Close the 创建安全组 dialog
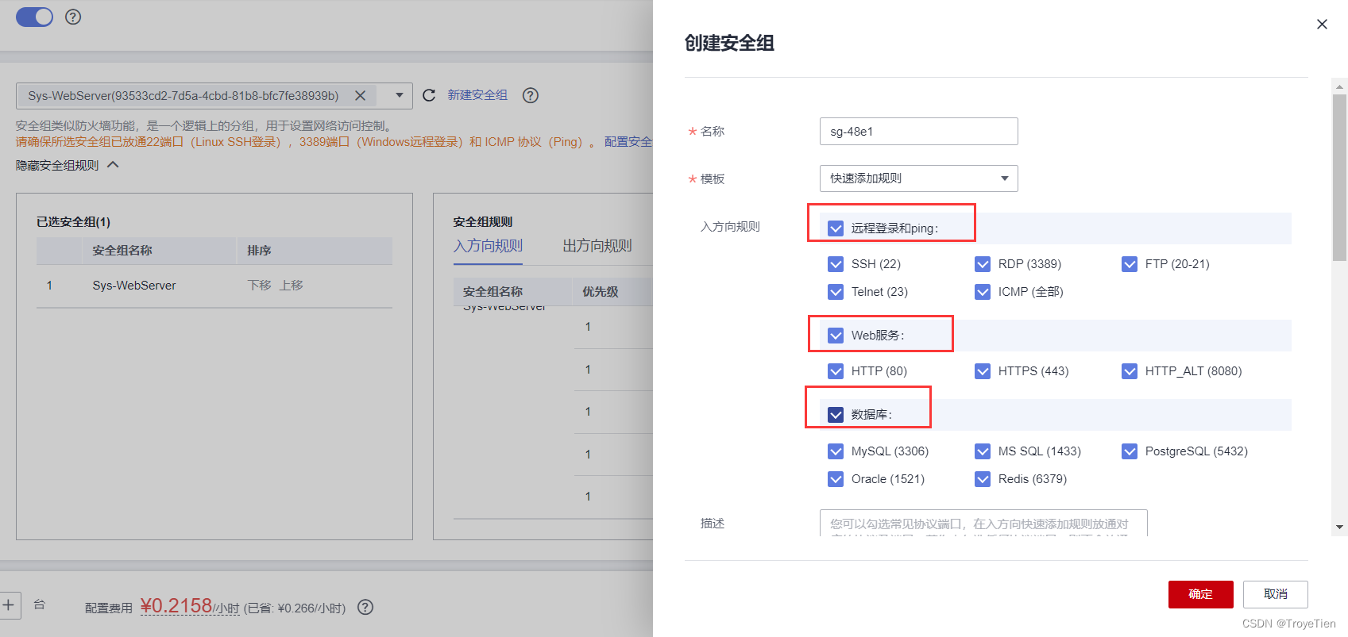 pyautogui.click(x=1322, y=25)
